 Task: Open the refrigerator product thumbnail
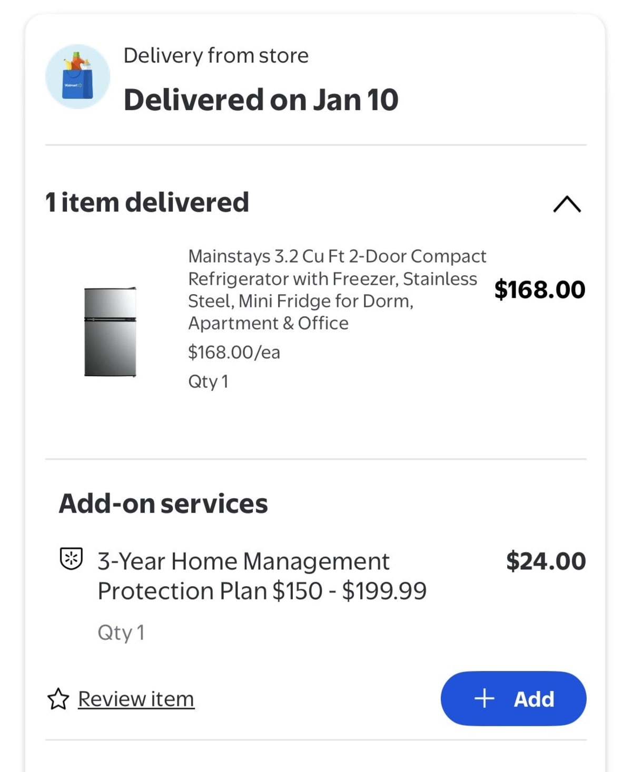[111, 332]
